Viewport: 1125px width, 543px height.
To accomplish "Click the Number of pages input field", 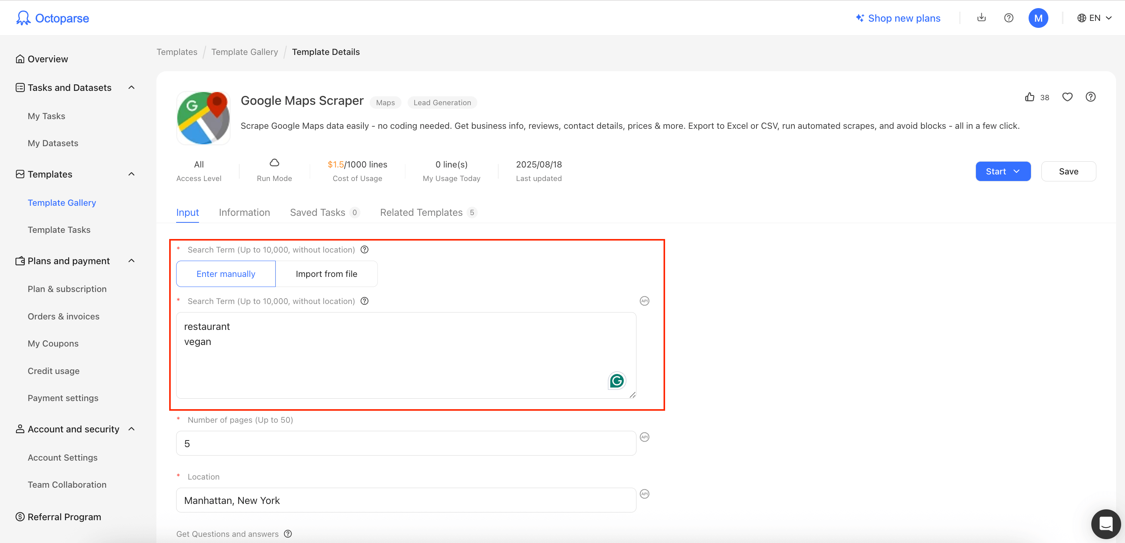I will click(406, 444).
